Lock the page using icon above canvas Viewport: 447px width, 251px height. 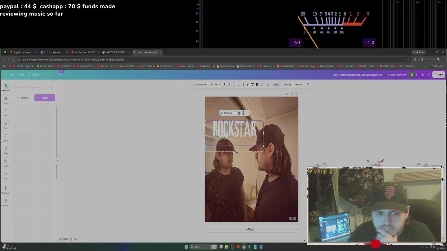(x=287, y=93)
